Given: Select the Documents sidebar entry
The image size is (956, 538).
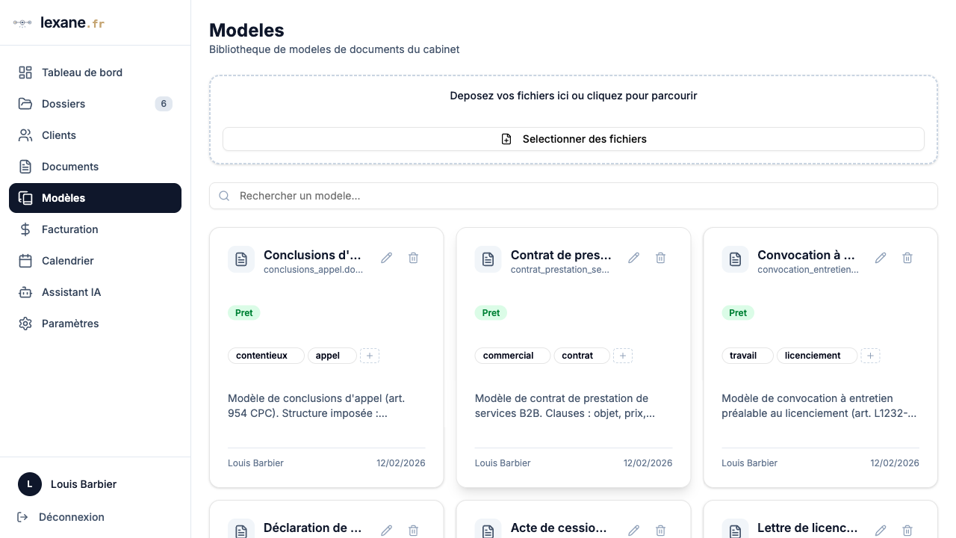Looking at the screenshot, I should (x=69, y=167).
